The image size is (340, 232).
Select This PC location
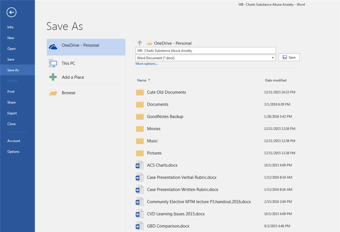coord(86,63)
